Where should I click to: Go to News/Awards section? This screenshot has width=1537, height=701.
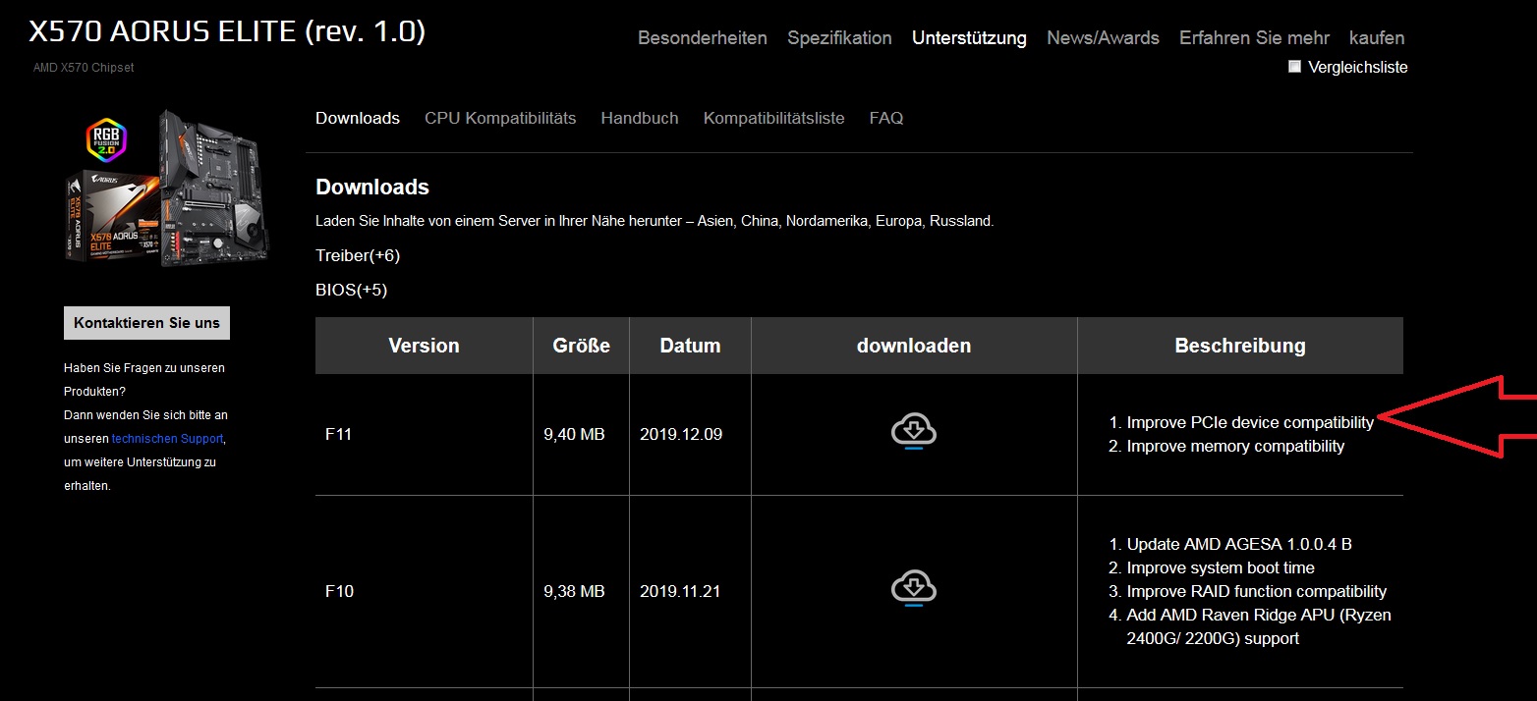[x=1103, y=38]
